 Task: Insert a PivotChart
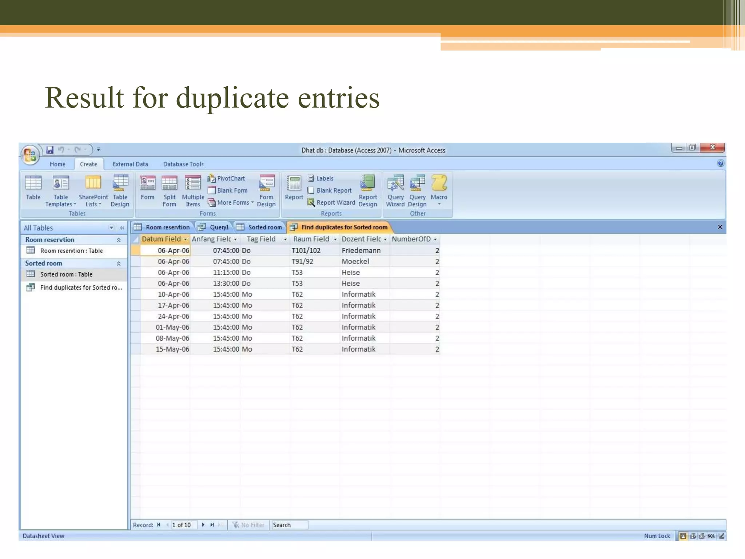tap(226, 178)
